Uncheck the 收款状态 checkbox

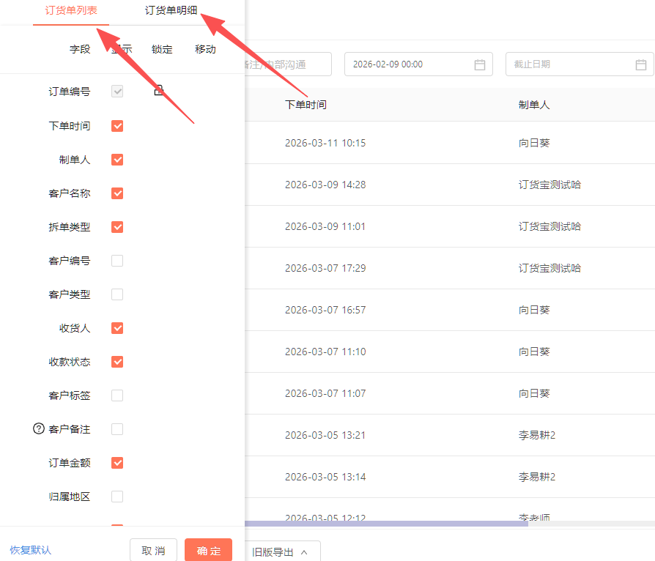click(x=117, y=362)
